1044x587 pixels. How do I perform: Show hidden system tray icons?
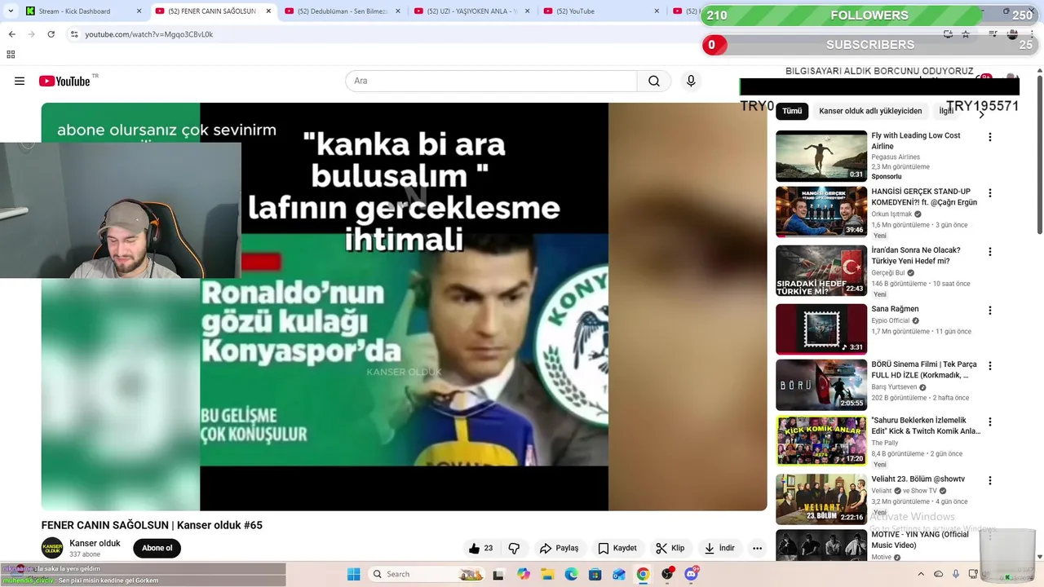[x=921, y=574]
